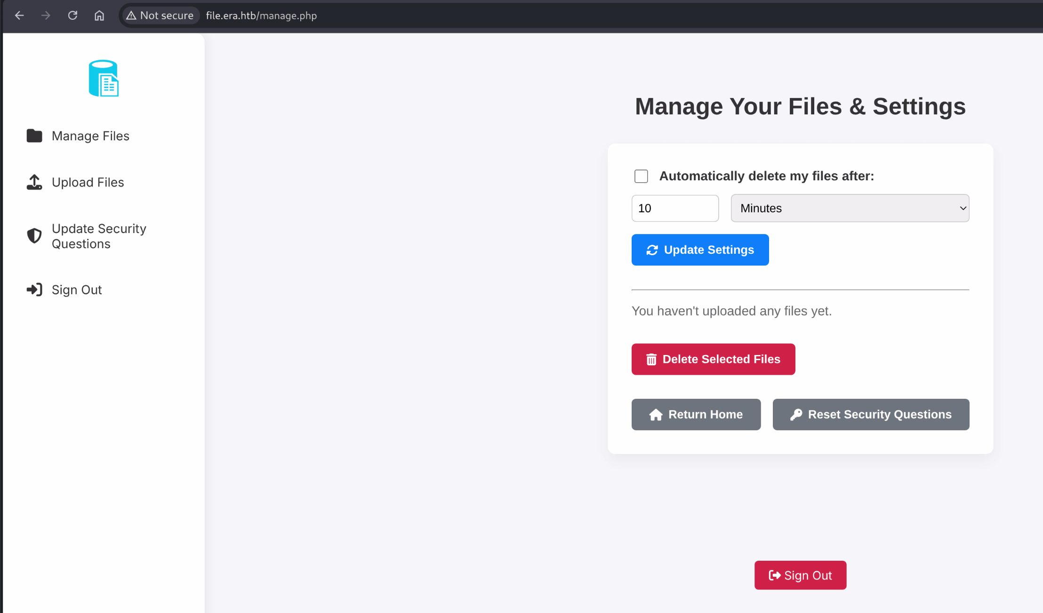Image resolution: width=1043 pixels, height=613 pixels.
Task: Click the Return Home button
Action: 696,414
